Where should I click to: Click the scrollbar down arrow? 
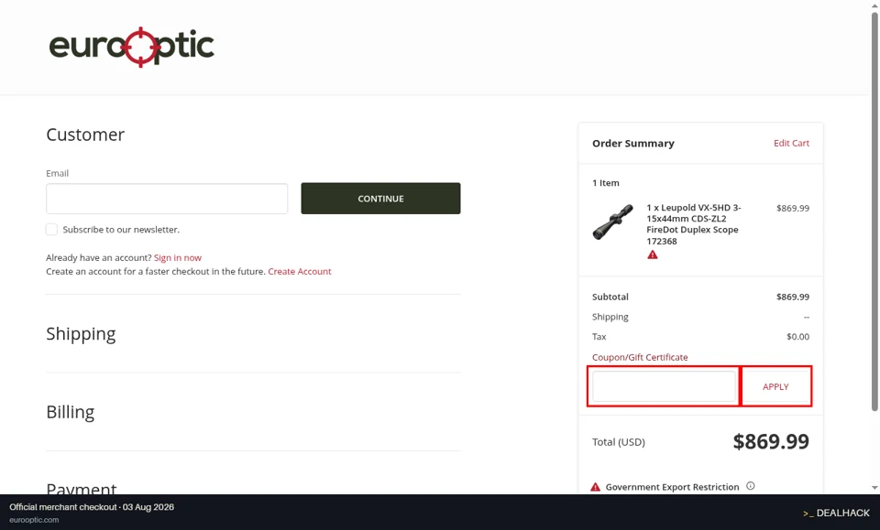click(x=874, y=488)
